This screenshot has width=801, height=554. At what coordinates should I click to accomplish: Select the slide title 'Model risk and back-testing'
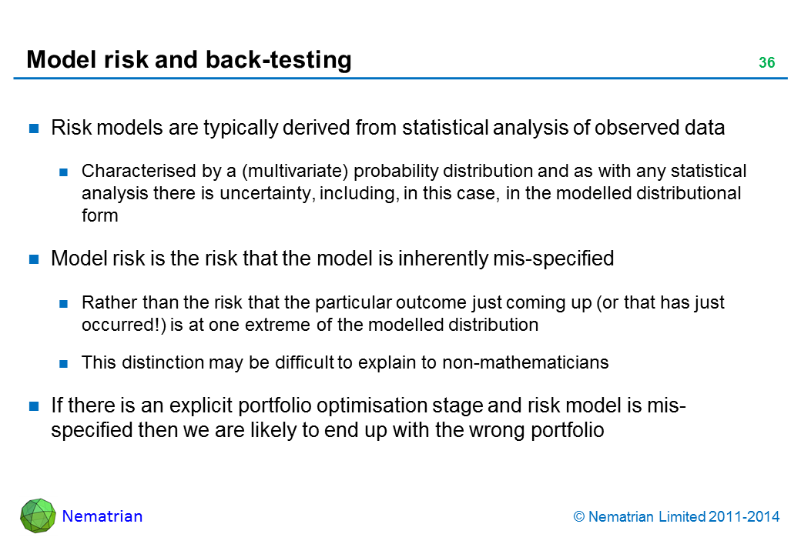coord(189,60)
